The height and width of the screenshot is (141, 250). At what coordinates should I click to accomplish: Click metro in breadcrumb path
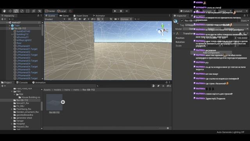[76, 90]
